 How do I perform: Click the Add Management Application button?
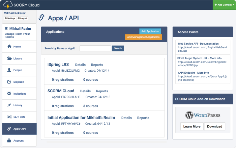[x=143, y=37]
